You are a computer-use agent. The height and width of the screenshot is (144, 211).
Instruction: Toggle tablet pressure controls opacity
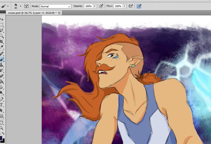[x=101, y=6]
